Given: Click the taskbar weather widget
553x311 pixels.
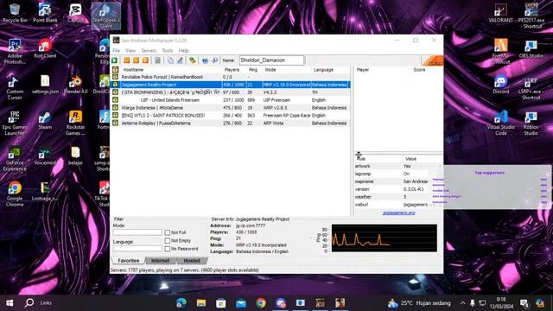Looking at the screenshot, I should 419,303.
